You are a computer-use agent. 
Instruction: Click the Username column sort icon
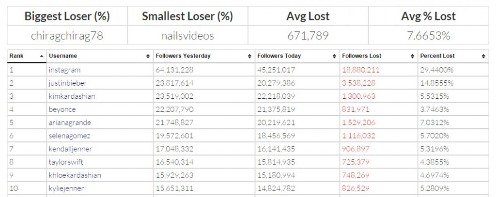pos(148,56)
